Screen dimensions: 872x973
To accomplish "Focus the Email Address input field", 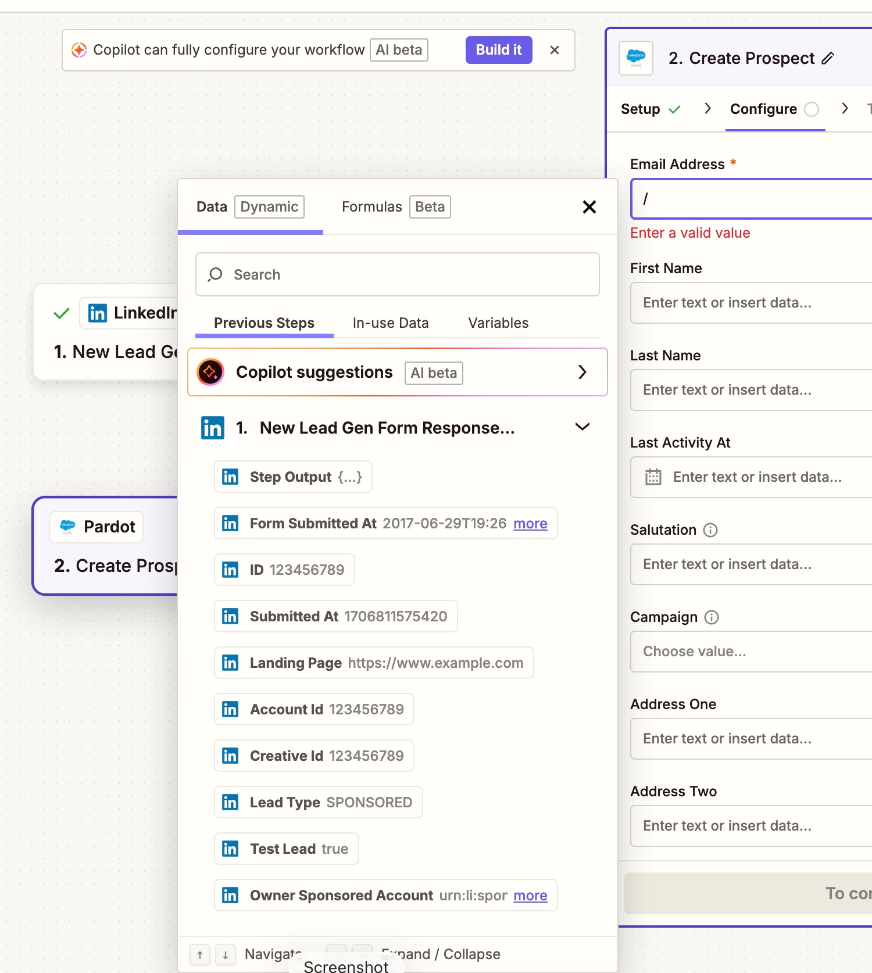I will click(751, 199).
